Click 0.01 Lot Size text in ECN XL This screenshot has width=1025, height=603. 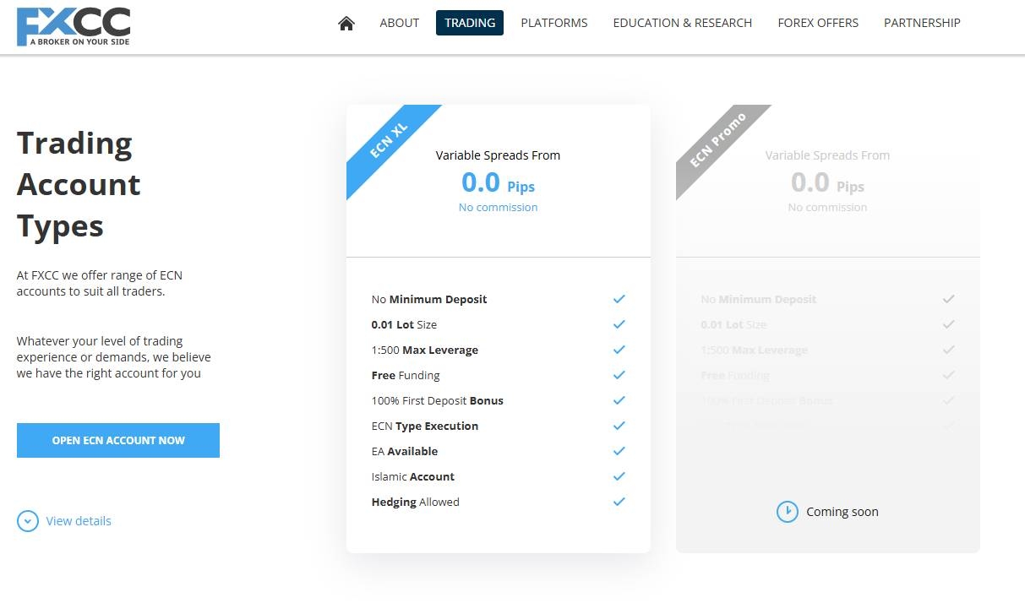(x=404, y=324)
